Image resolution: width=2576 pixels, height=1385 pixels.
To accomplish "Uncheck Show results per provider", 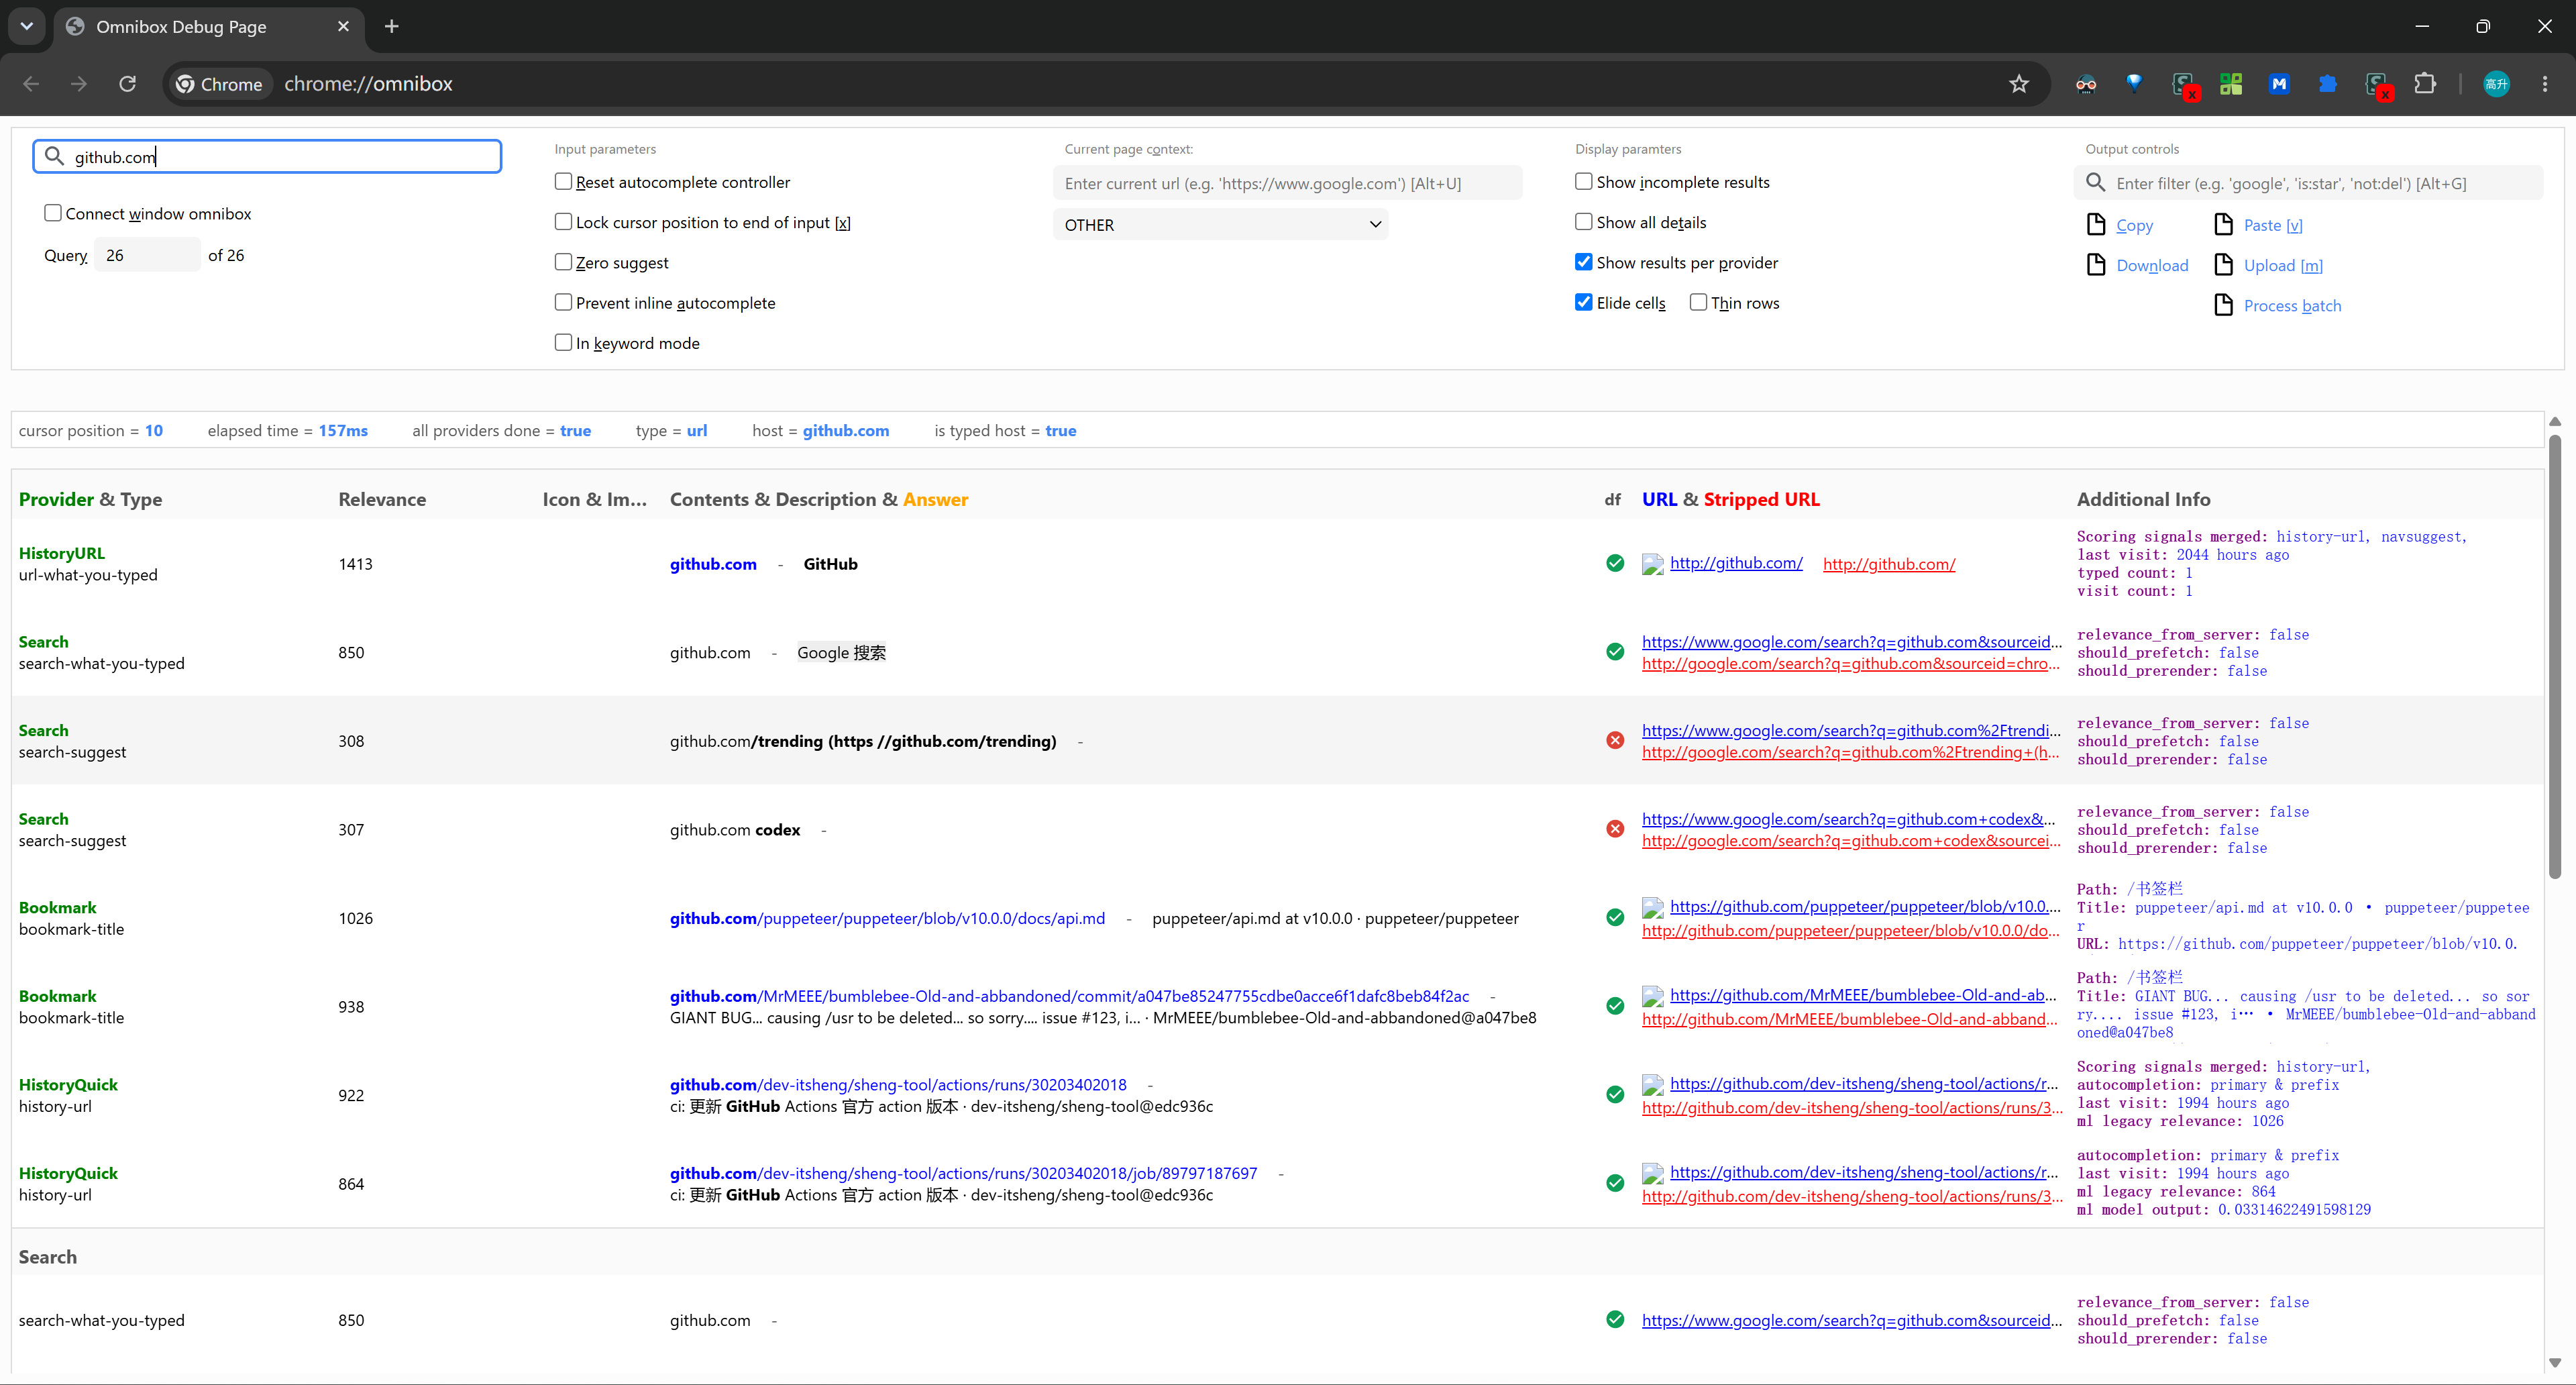I will (x=1584, y=262).
